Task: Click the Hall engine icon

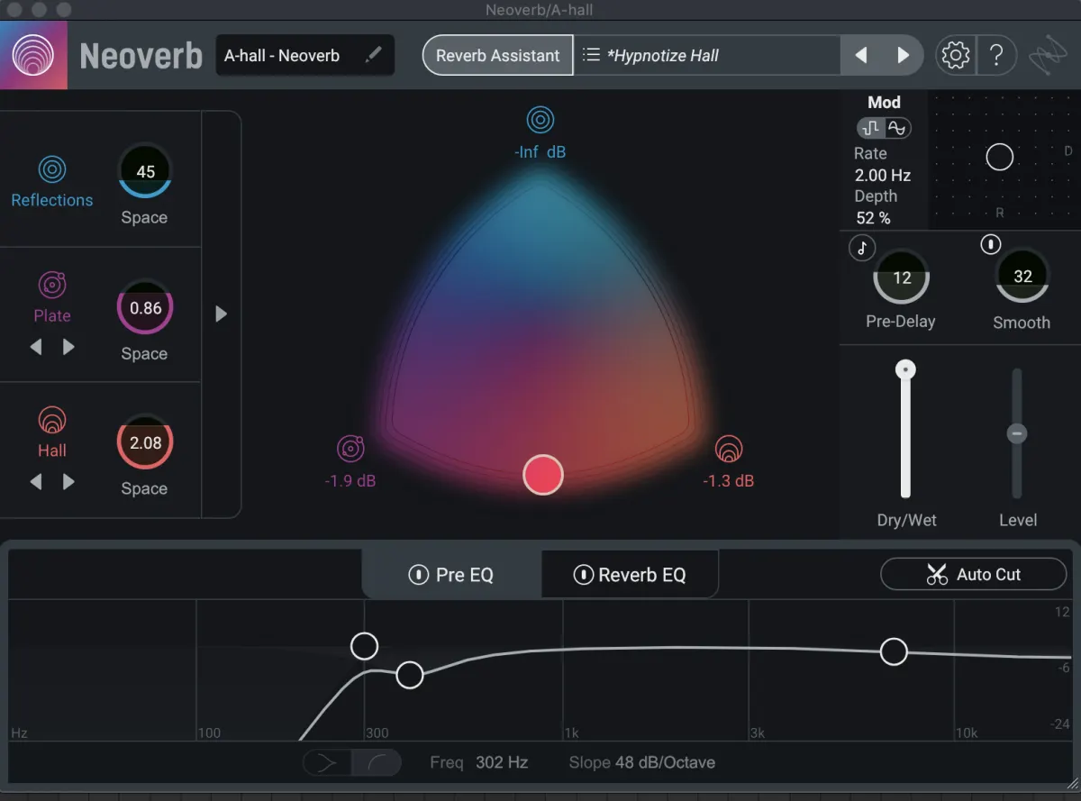Action: click(x=51, y=420)
